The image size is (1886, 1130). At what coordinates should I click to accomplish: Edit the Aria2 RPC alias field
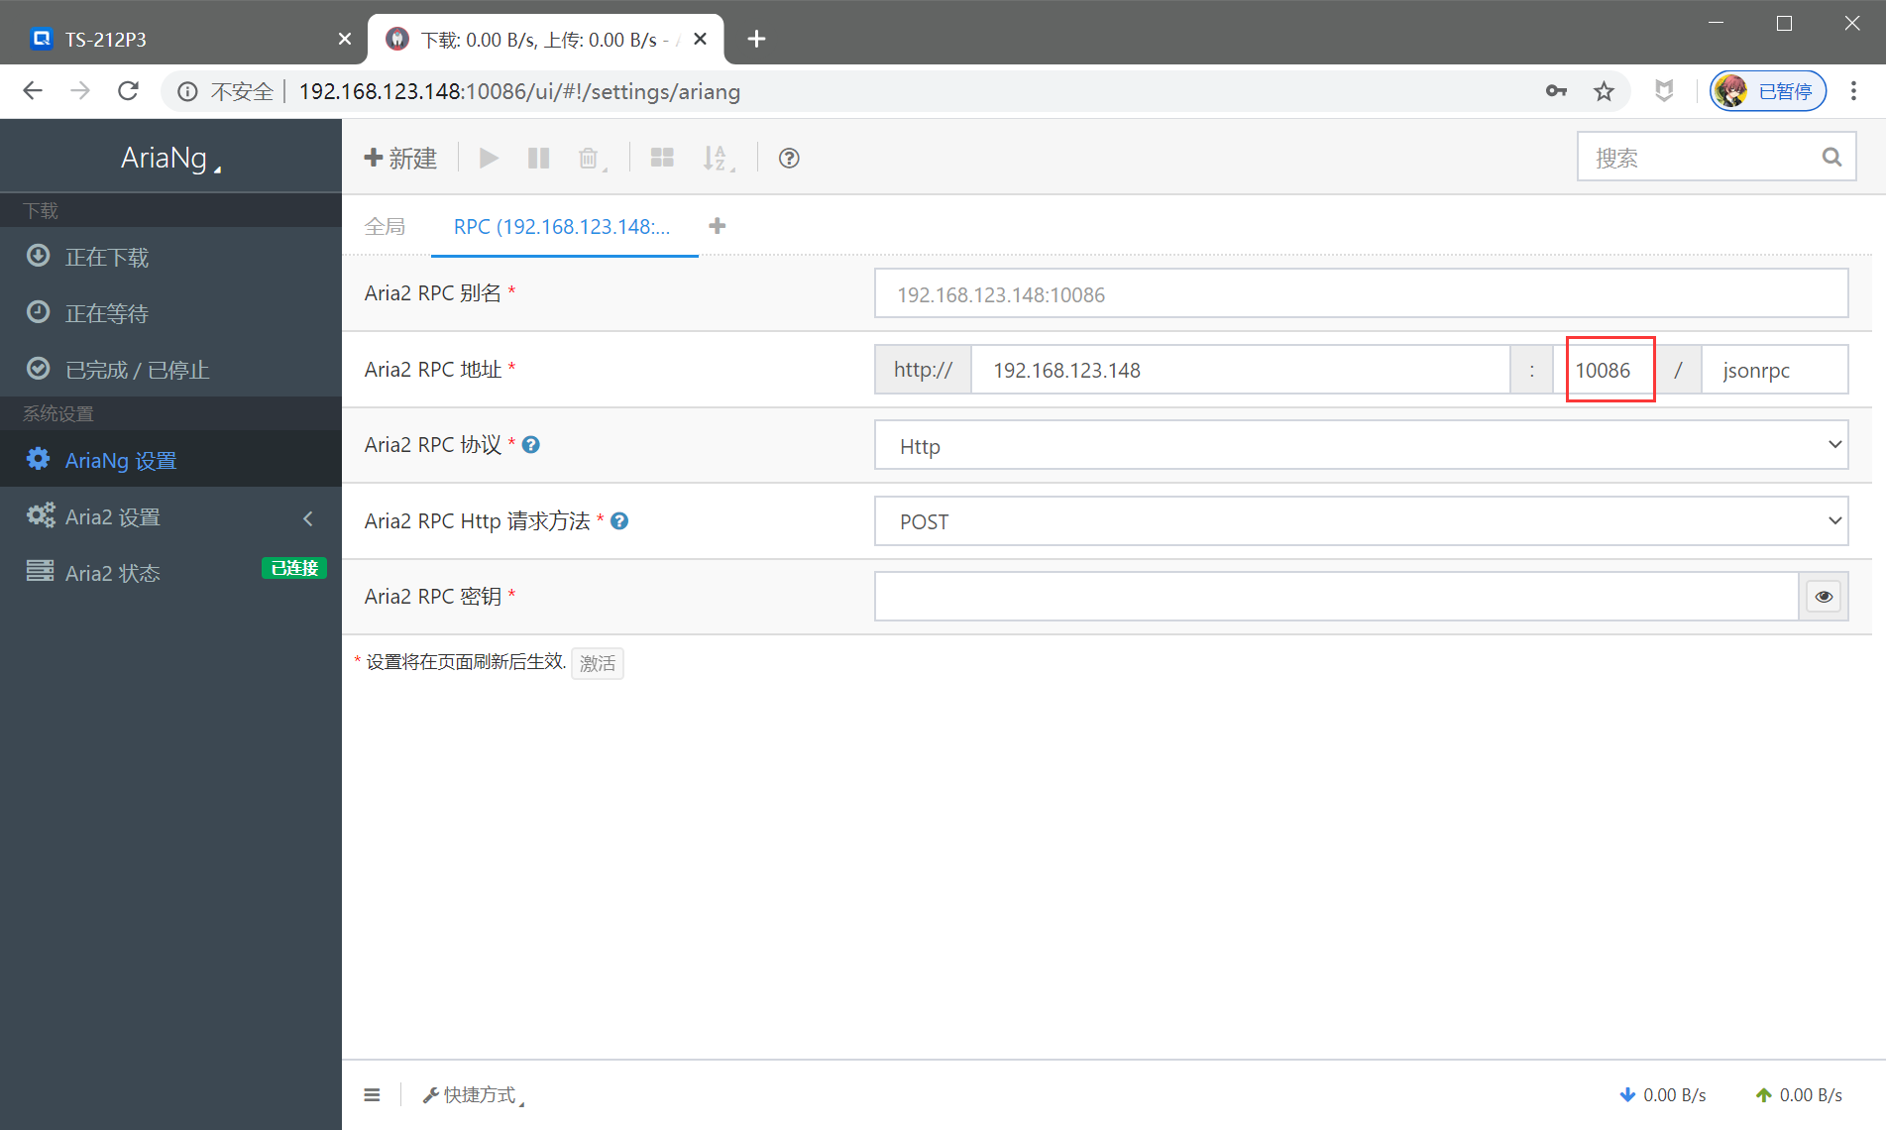pyautogui.click(x=1361, y=293)
